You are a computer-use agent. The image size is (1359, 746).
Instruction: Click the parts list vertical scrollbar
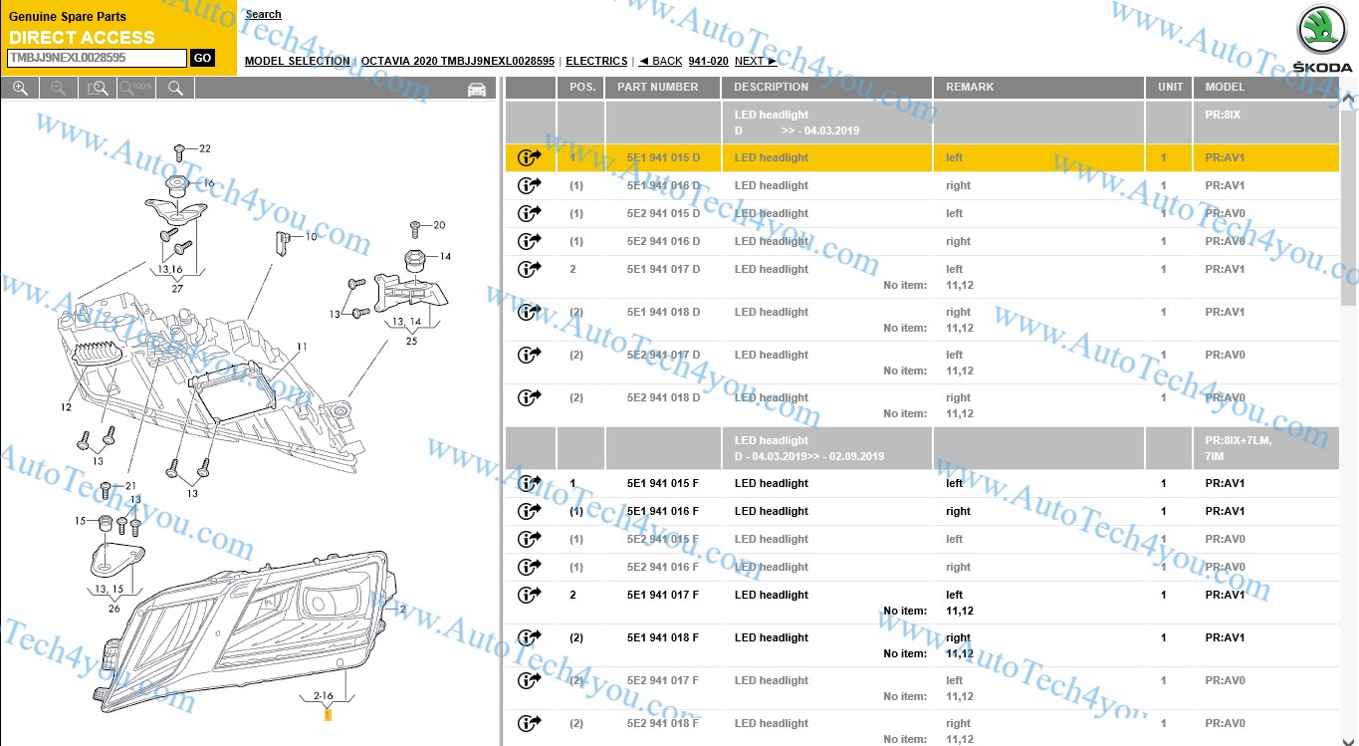pos(1350,197)
